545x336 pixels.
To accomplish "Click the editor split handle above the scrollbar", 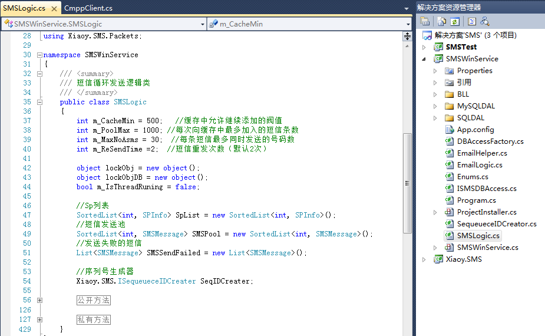I will click(x=407, y=37).
